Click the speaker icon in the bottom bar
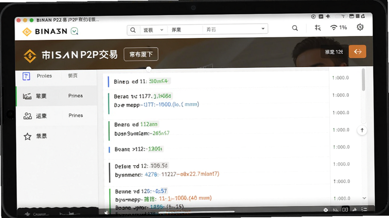Screen dimensions: 389x218 [106, 213]
